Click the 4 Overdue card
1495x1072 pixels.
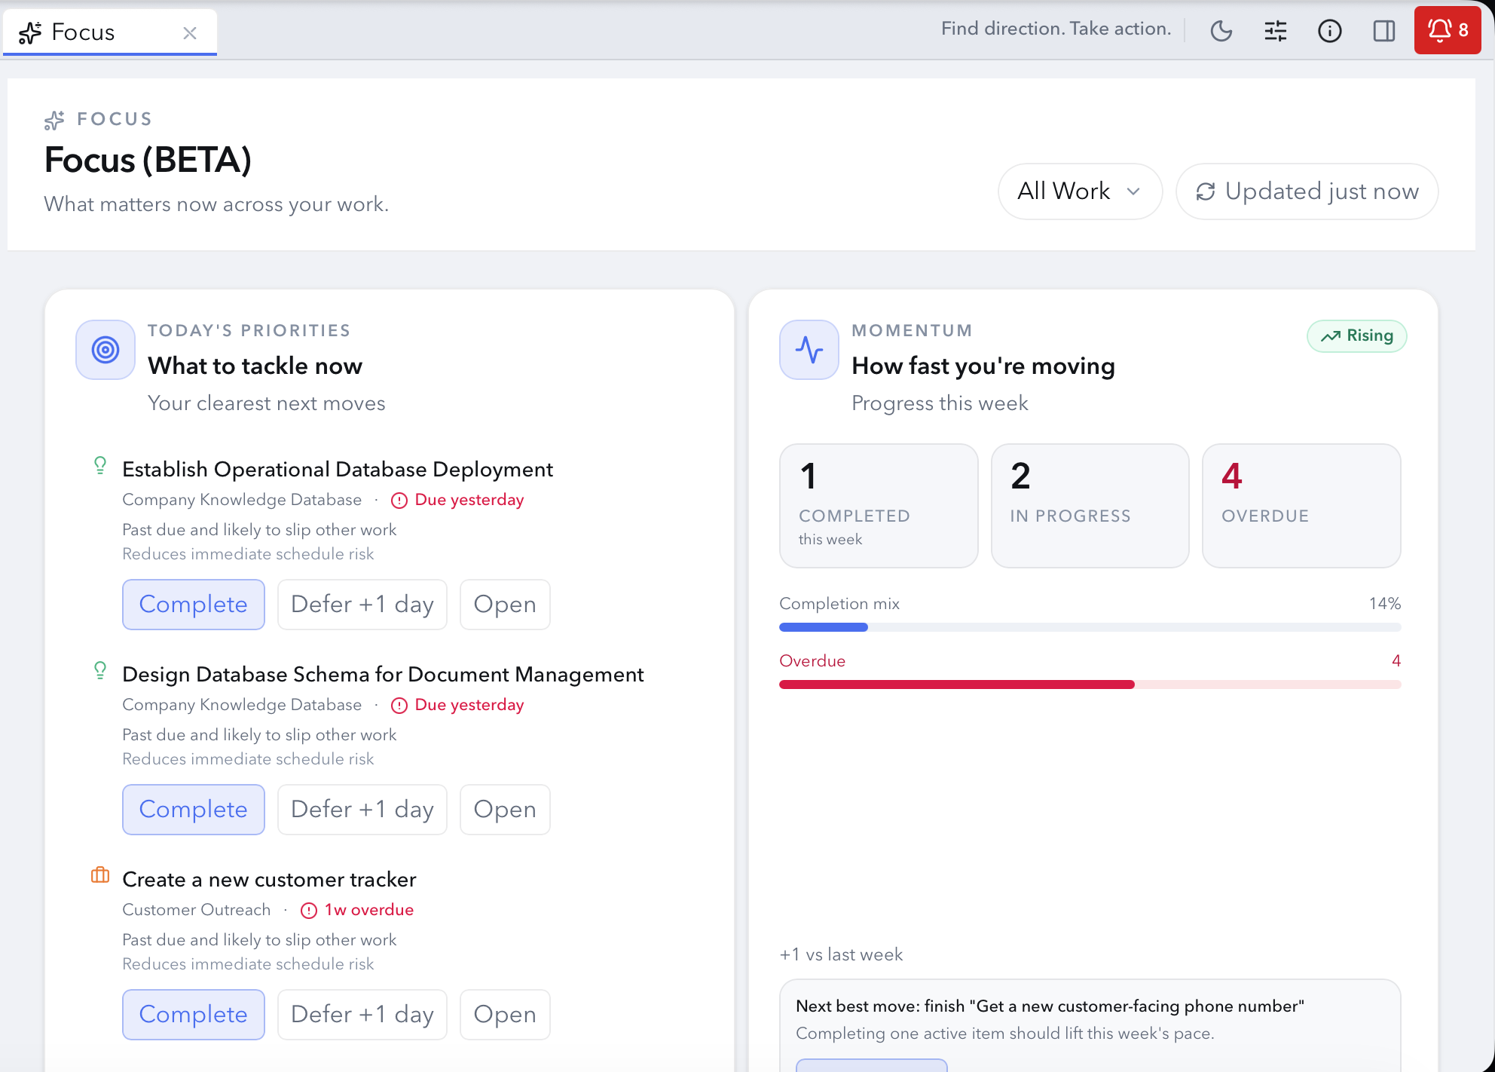pos(1301,506)
